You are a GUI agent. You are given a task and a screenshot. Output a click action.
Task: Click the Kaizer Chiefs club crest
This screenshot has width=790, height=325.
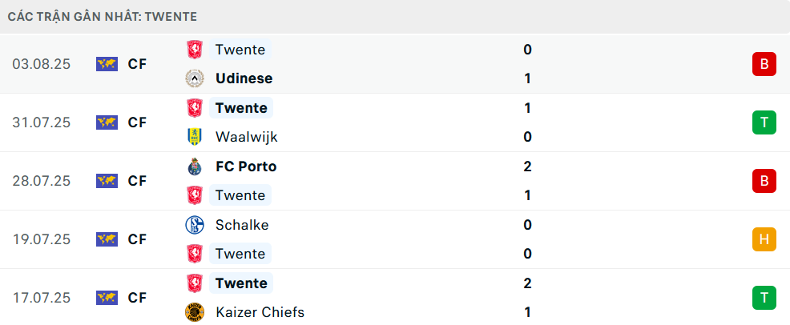point(194,312)
